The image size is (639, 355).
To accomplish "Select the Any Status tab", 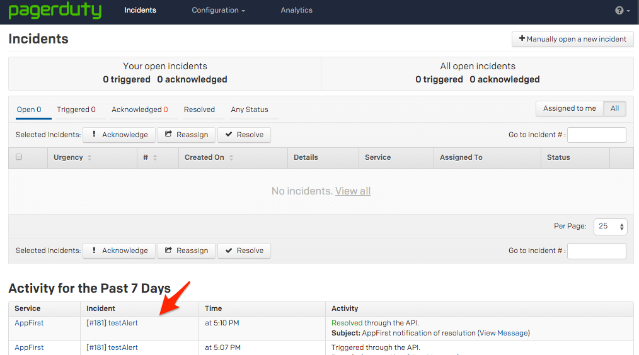I will (x=250, y=110).
